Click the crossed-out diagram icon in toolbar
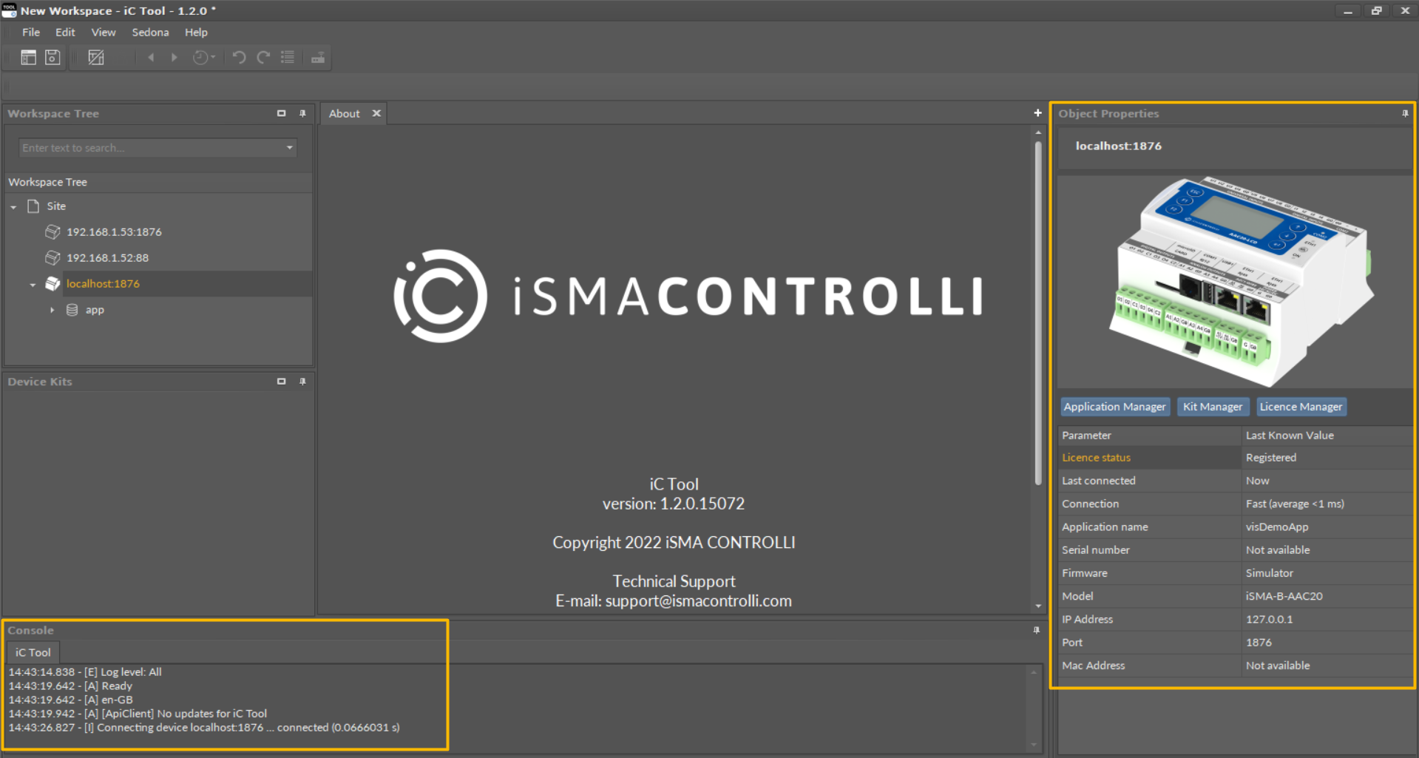 point(96,58)
